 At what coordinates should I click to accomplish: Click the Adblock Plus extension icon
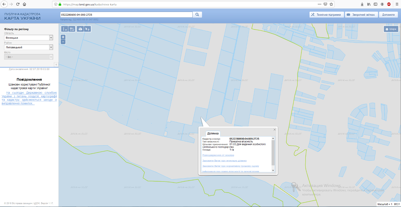pyautogui.click(x=389, y=4)
